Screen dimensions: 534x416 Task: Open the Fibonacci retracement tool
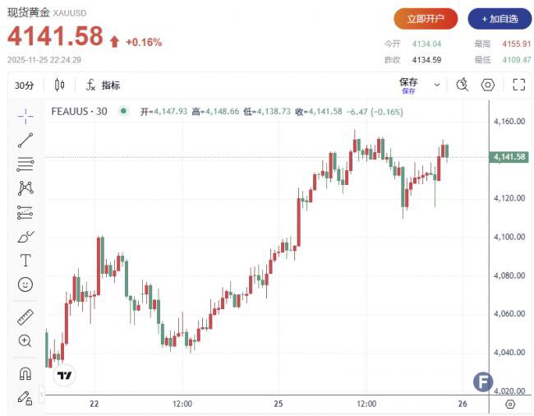(x=25, y=164)
